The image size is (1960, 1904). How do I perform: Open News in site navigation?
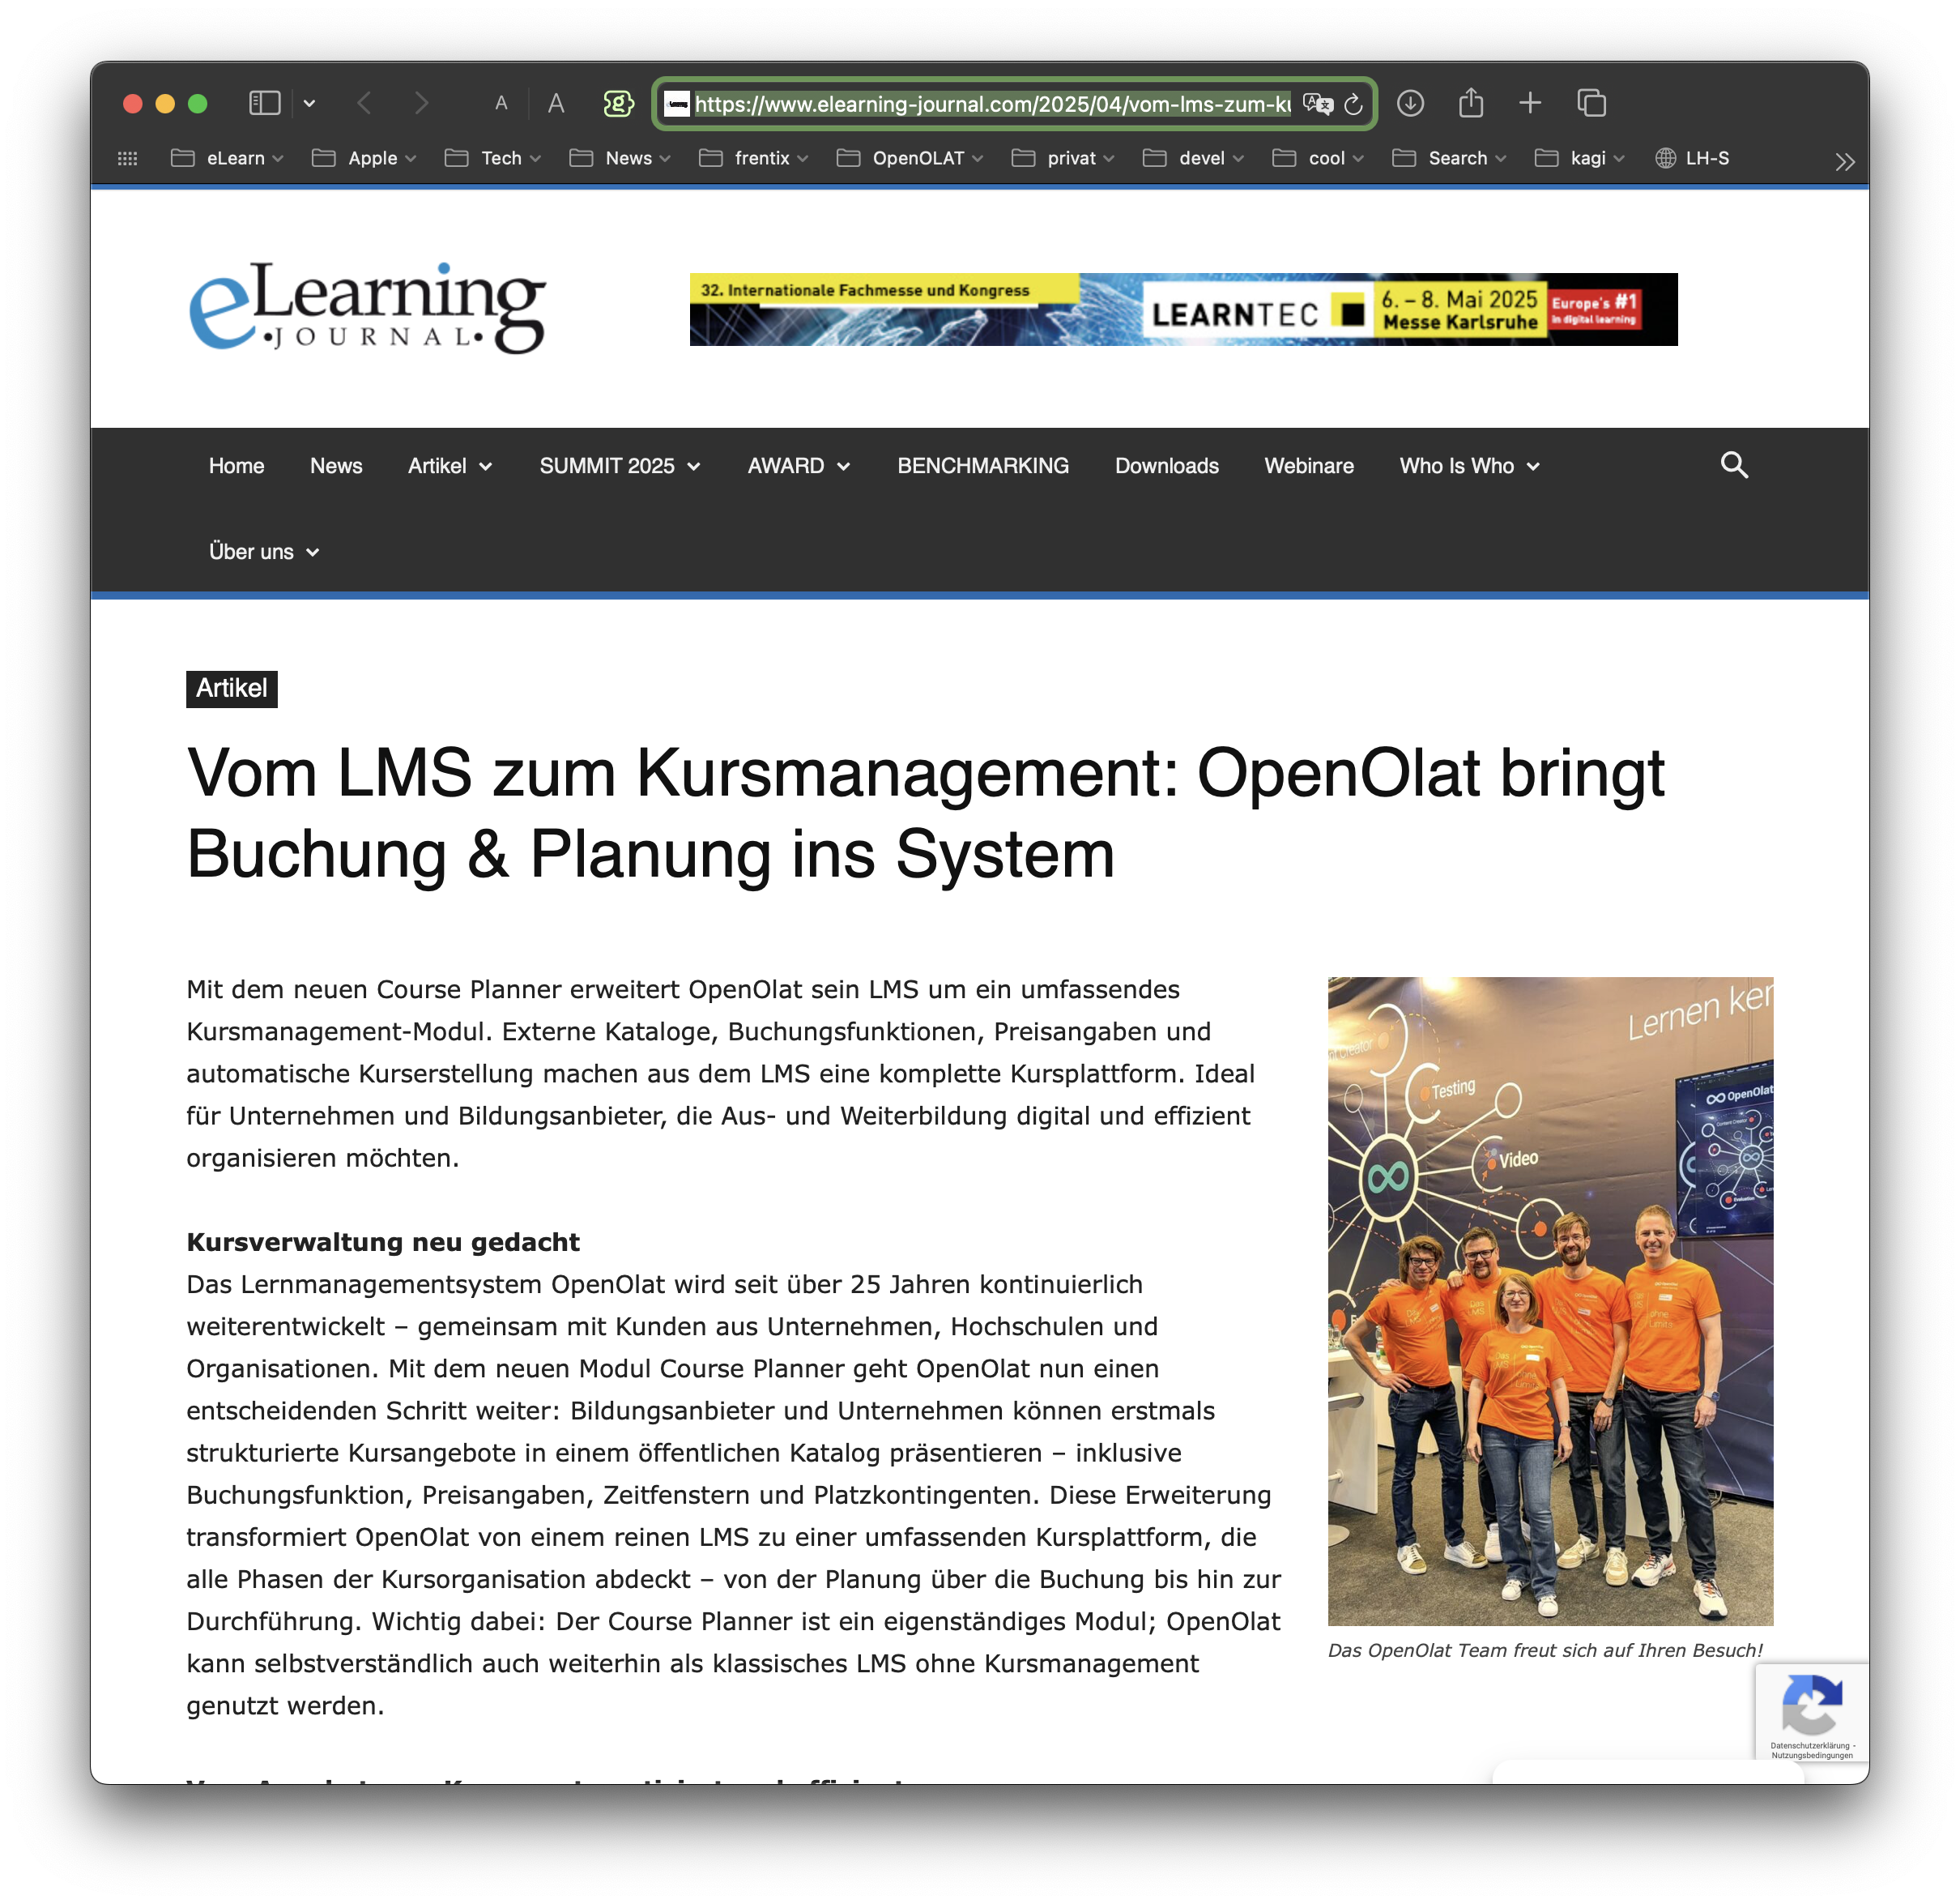(336, 466)
